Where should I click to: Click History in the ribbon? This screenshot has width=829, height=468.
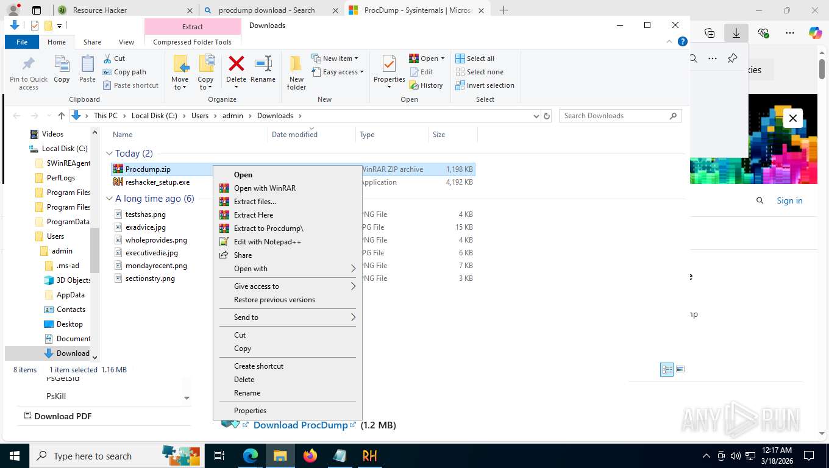tap(426, 85)
